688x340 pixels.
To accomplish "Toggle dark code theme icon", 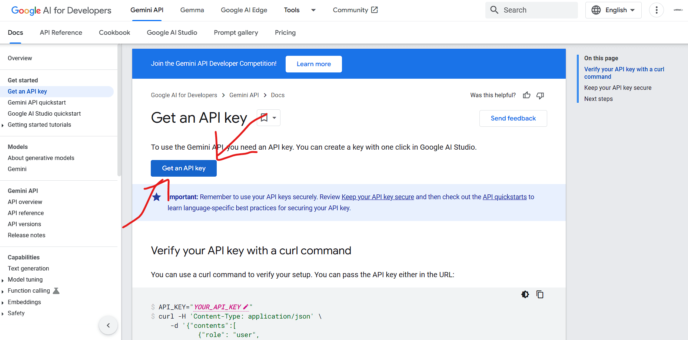I will tap(525, 294).
